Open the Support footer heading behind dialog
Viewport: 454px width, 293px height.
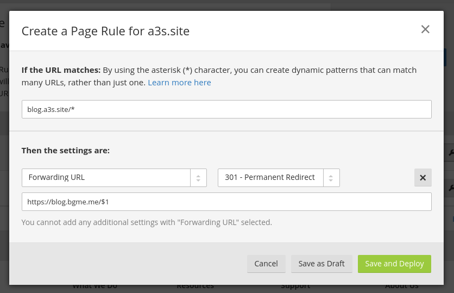(x=295, y=286)
